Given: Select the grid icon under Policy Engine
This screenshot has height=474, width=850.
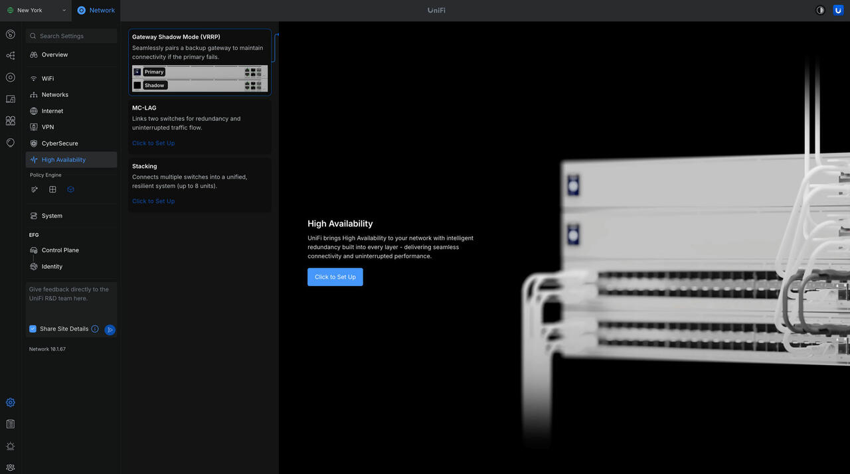Looking at the screenshot, I should pos(52,189).
